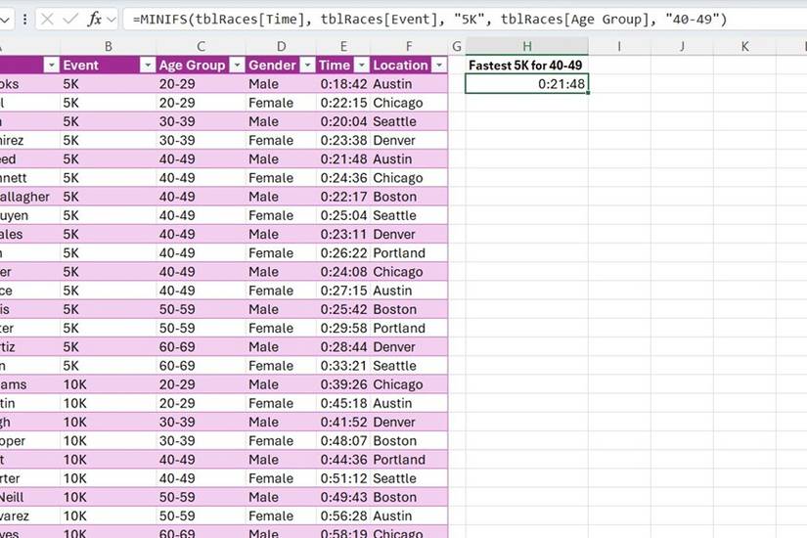The height and width of the screenshot is (538, 807).
Task: Select time cell 0:22:15
Action: [x=343, y=103]
